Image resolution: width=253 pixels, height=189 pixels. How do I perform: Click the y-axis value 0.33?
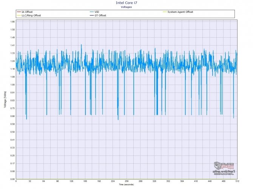click(x=13, y=148)
